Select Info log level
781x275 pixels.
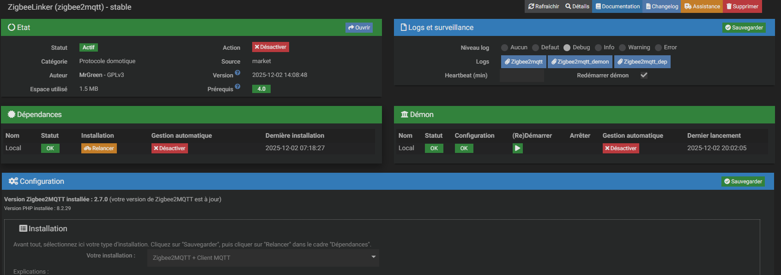pos(598,47)
